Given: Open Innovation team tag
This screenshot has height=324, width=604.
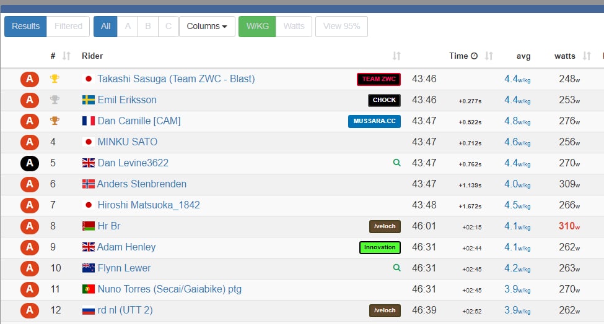Looking at the screenshot, I should click(x=380, y=247).
